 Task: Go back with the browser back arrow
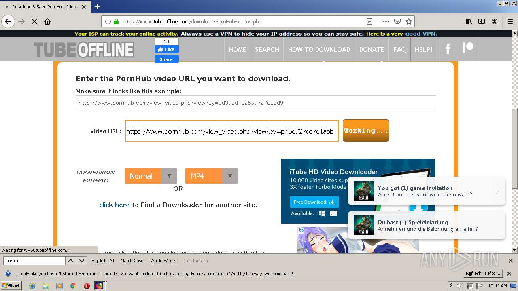pos(8,21)
